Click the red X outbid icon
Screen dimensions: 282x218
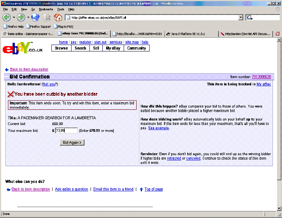pyautogui.click(x=11, y=94)
